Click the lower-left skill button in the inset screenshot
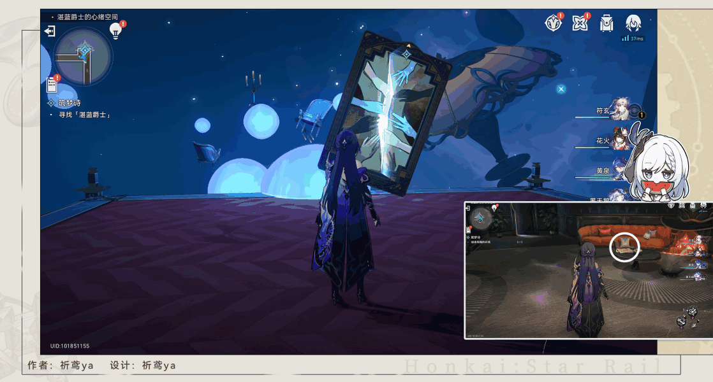The height and width of the screenshot is (382, 713). [x=680, y=322]
